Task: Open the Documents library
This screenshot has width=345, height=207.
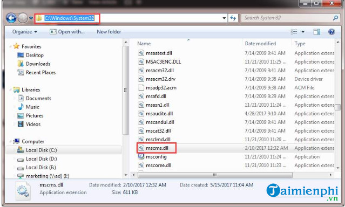Action: (38, 99)
